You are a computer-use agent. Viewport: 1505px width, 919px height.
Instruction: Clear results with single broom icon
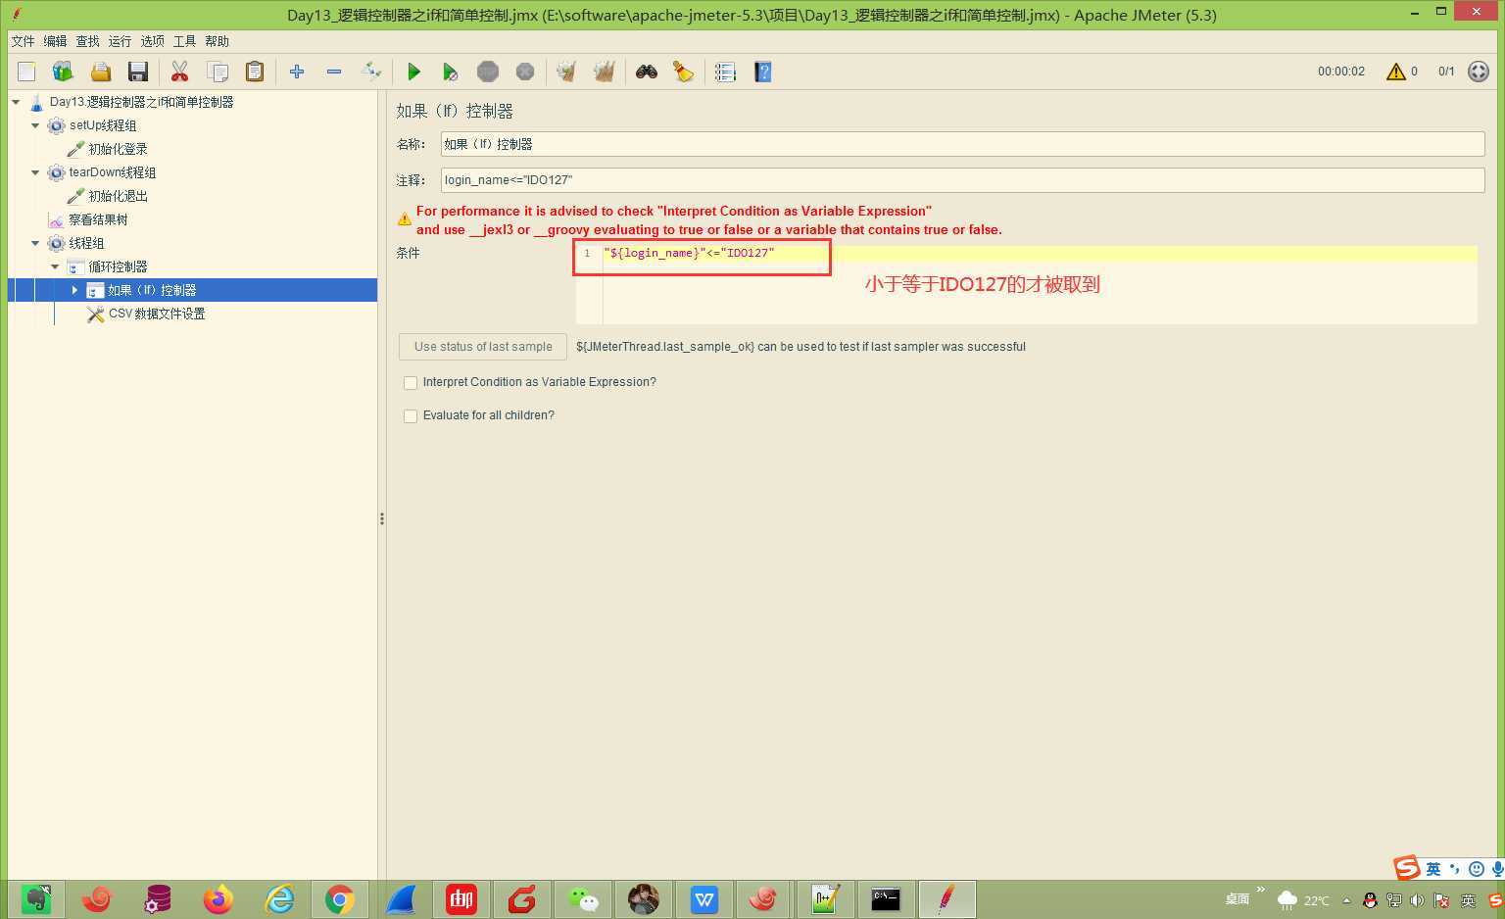pos(566,72)
